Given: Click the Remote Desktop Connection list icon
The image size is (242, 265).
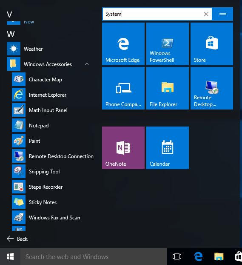Looking at the screenshot, I should point(19,156).
